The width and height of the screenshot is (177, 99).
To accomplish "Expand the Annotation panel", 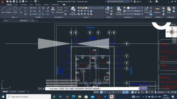I will (x=59, y=17).
